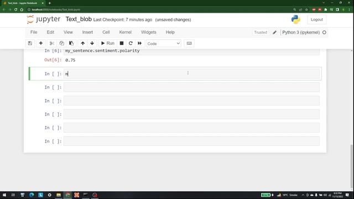
Task: Open the cell type Code dropdown
Action: [163, 43]
